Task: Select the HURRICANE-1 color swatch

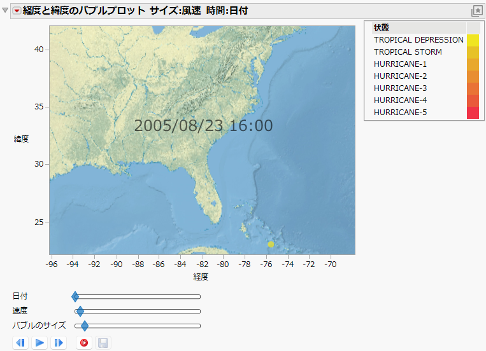Action: (473, 64)
